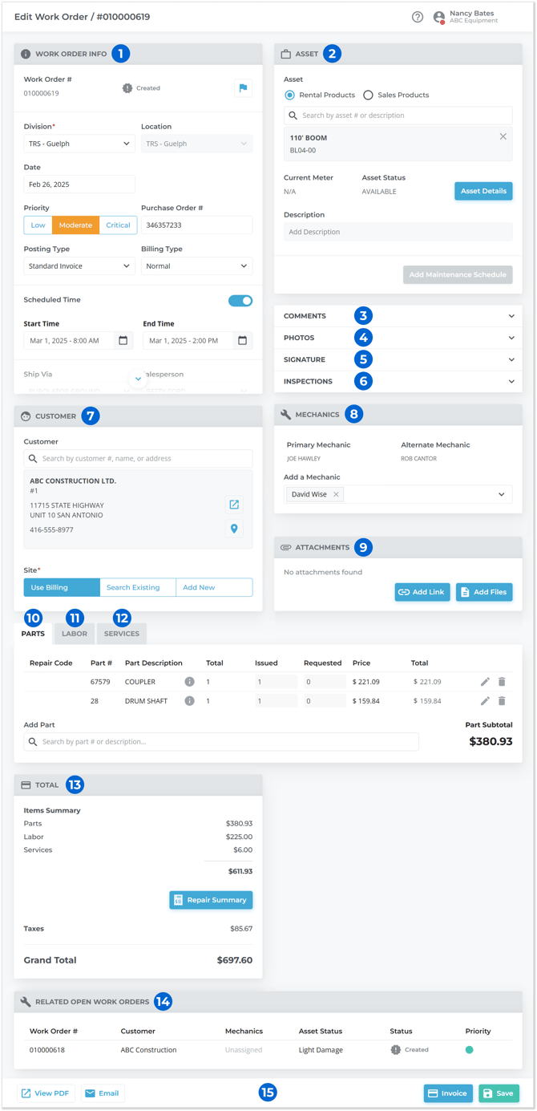Delete the DRUM SHAFT part row
This screenshot has width=537, height=1111.
(x=502, y=701)
